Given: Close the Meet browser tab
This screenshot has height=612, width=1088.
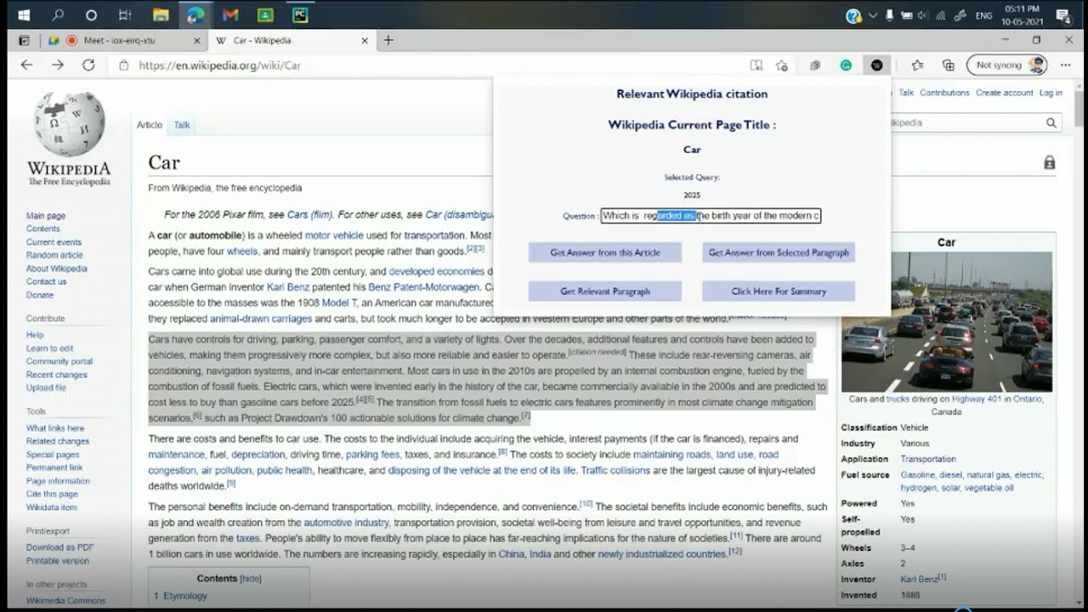Looking at the screenshot, I should [x=196, y=40].
